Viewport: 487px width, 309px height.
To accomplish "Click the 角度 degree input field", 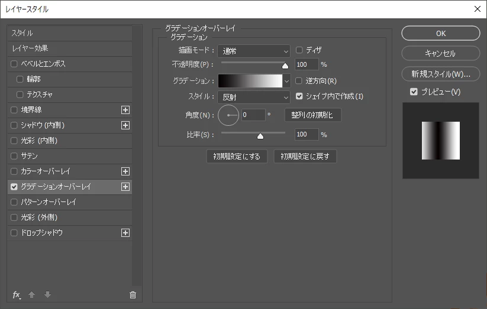I will (253, 115).
